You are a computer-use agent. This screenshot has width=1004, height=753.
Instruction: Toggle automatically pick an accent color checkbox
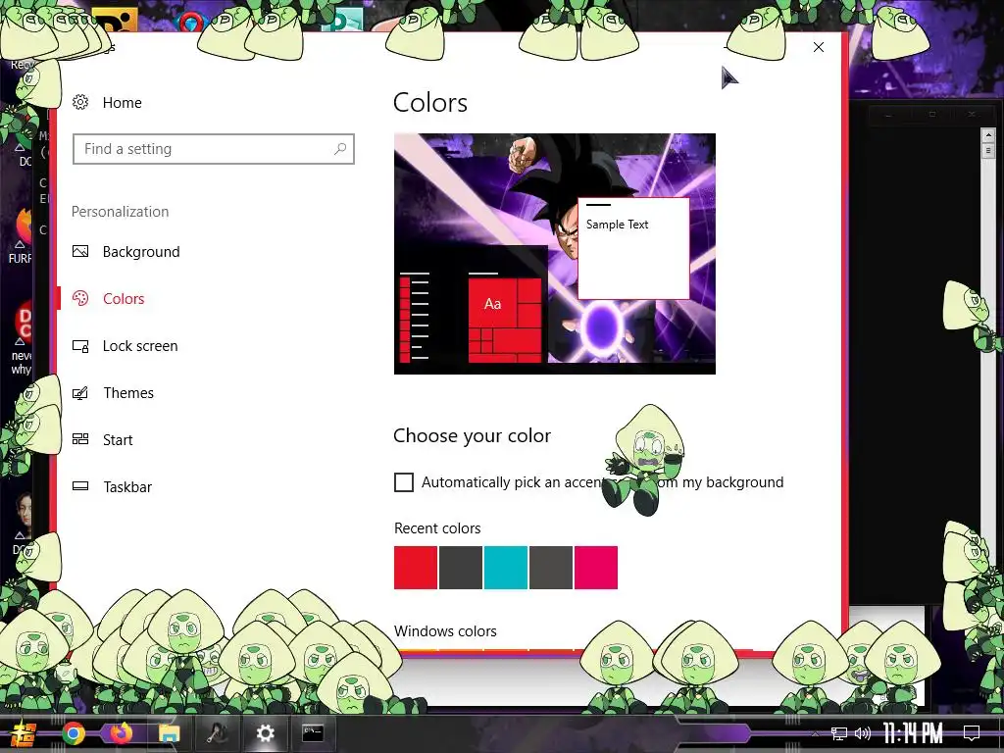click(x=404, y=482)
